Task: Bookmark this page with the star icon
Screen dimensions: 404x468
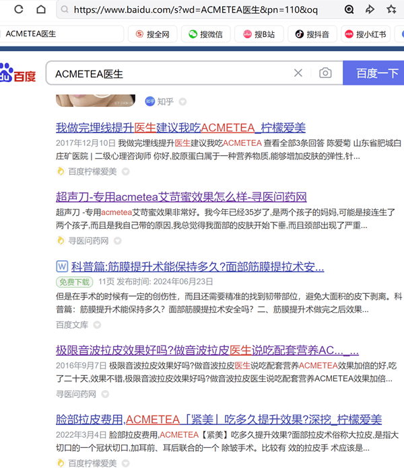Action: [391, 9]
